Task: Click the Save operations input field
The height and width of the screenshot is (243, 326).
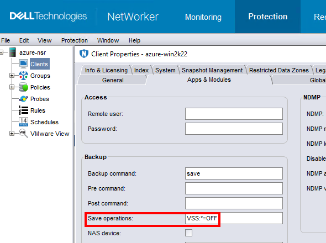Action: pyautogui.click(x=234, y=218)
